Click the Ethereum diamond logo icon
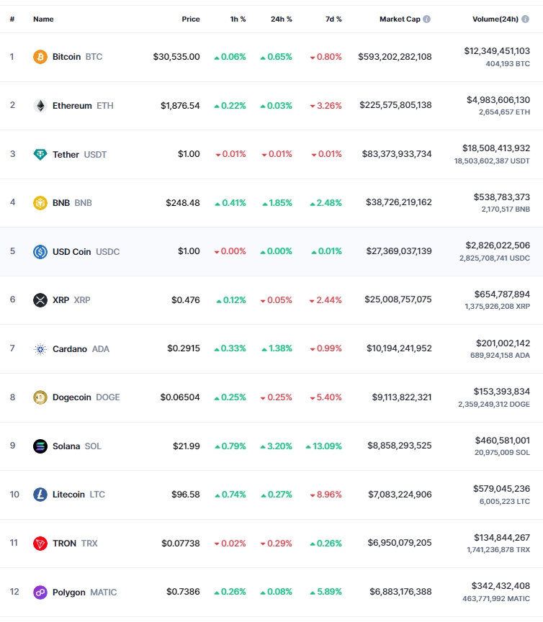The image size is (543, 622). (x=40, y=106)
